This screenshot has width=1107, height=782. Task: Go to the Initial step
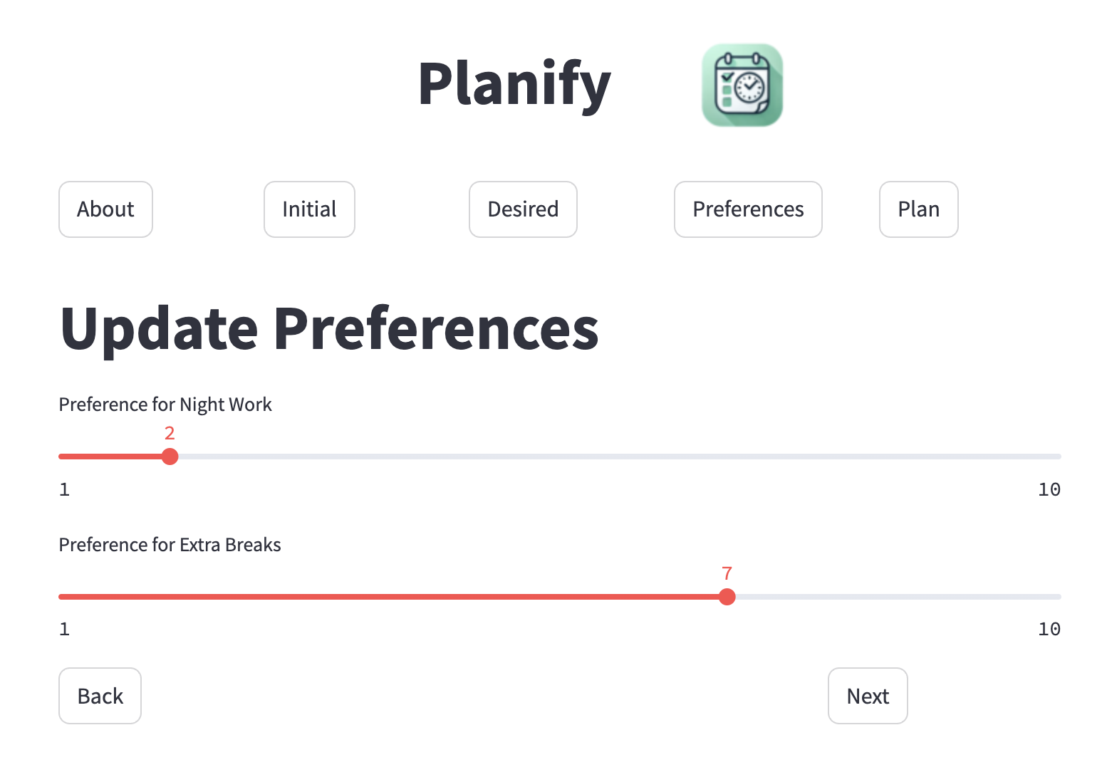click(309, 209)
